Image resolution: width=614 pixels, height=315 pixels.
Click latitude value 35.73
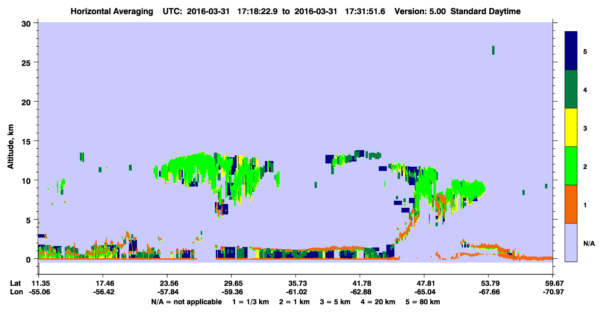click(x=295, y=283)
